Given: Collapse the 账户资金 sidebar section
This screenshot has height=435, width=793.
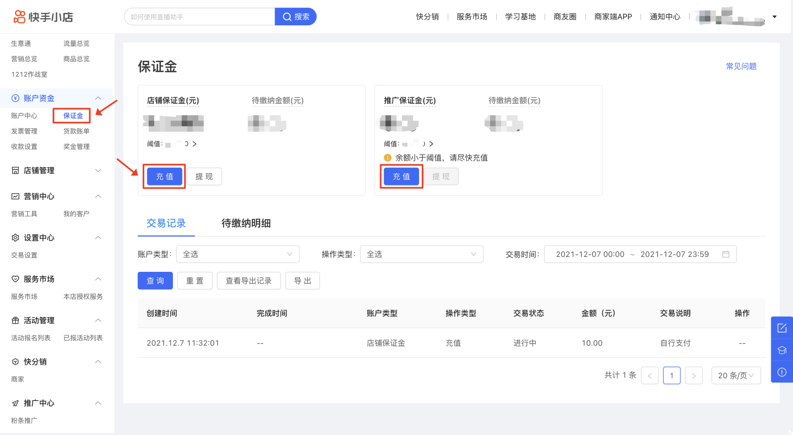Looking at the screenshot, I should pyautogui.click(x=98, y=98).
